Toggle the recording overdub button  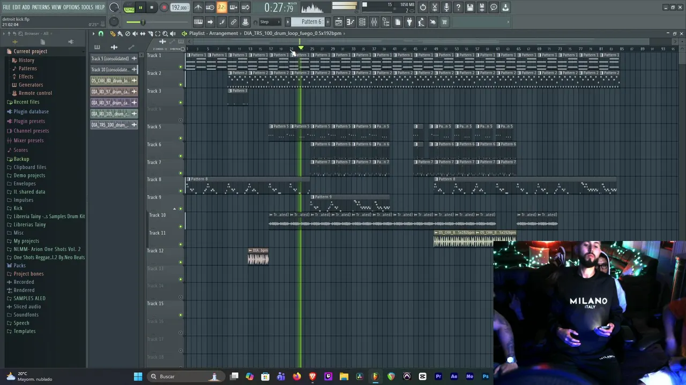point(234,7)
